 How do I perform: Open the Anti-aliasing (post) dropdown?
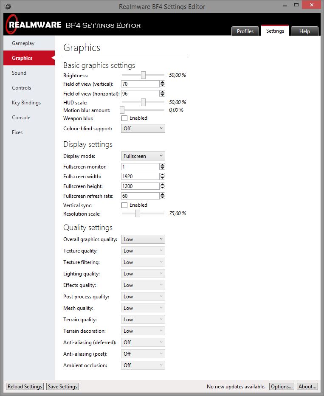coord(143,354)
